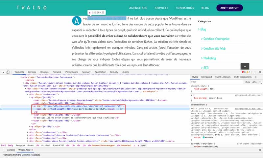Toggle the device toolbar icon
The image size is (263, 158).
pos(8,72)
